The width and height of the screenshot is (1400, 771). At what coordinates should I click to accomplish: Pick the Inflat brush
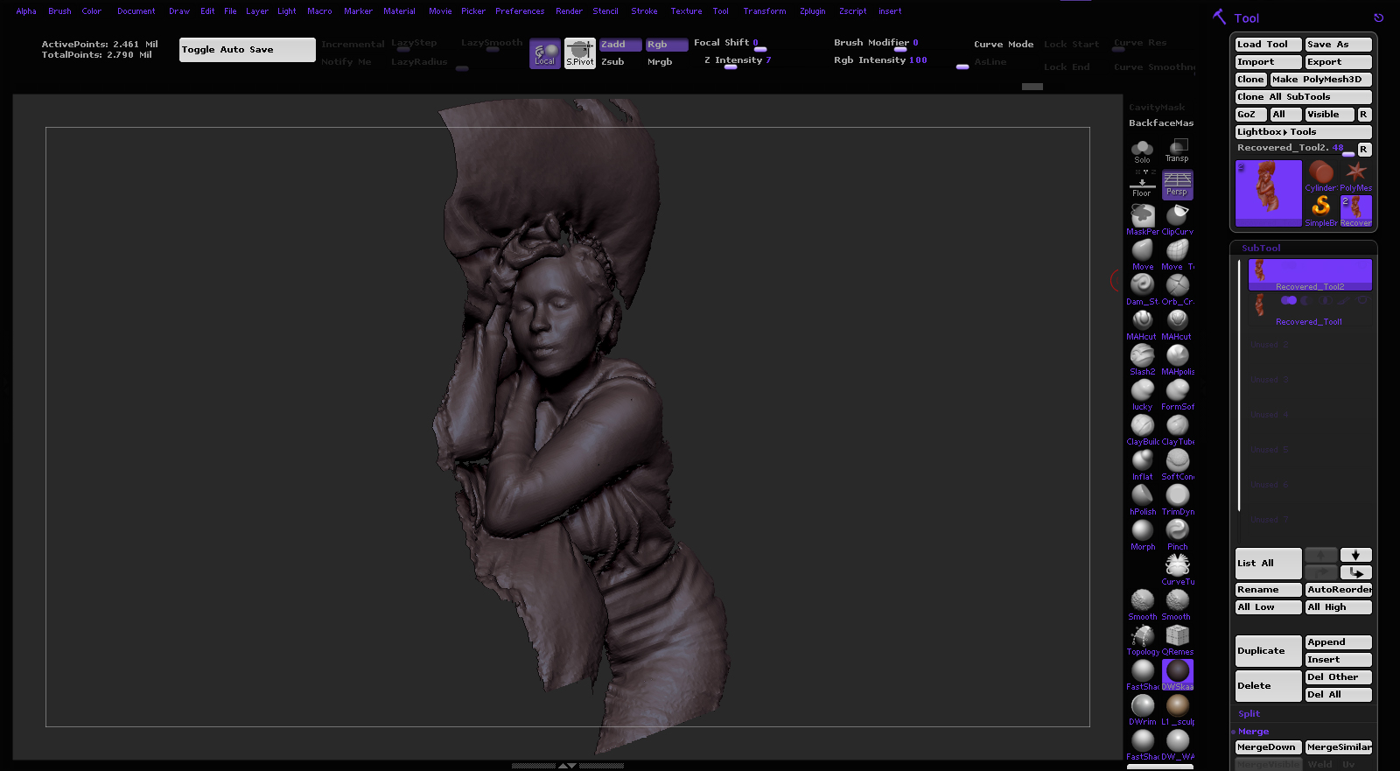1142,461
